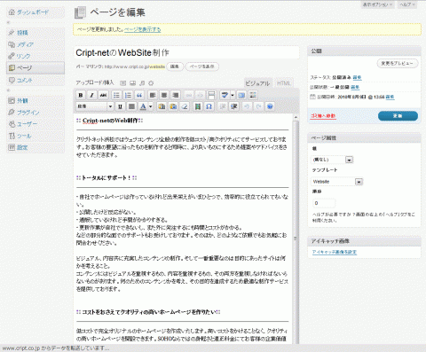Toggle the kitchen sink toolbar row
This screenshot has height=352, width=426.
pos(253,95)
